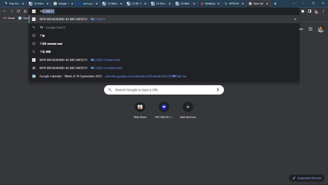The height and width of the screenshot is (185, 328).
Task: Open the 192.168.0.1/index.html suggestion
Action: (x=164, y=60)
